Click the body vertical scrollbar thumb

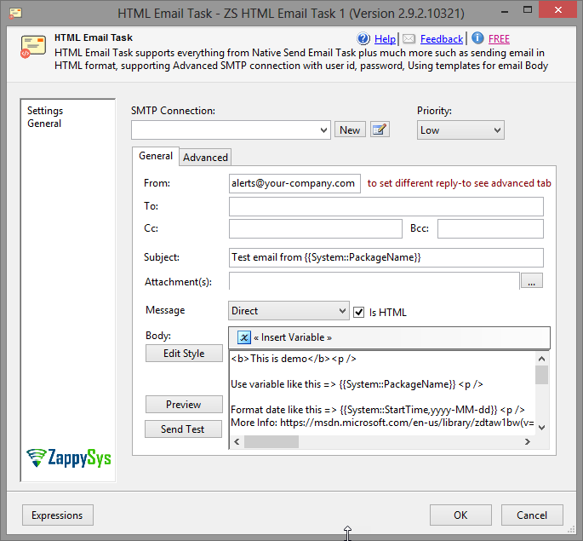click(542, 375)
